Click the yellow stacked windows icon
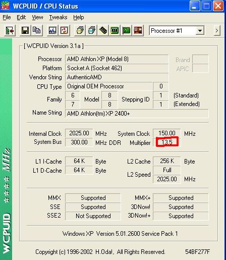 click(x=80, y=31)
